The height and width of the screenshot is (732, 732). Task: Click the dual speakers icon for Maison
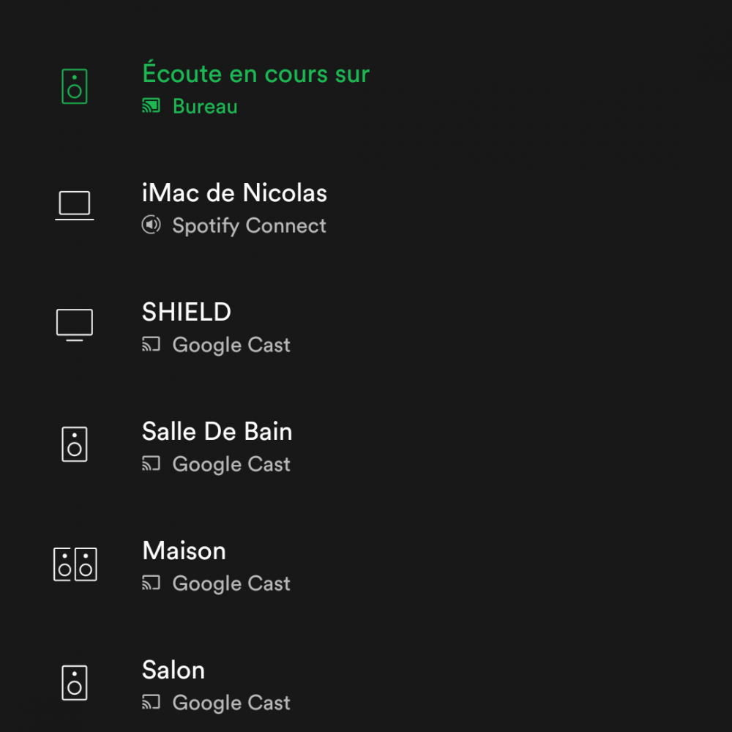click(x=75, y=564)
